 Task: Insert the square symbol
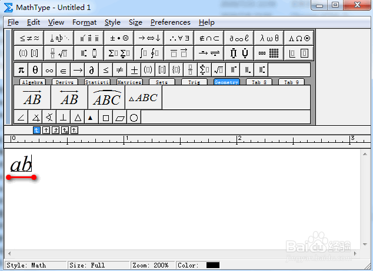[106, 117]
